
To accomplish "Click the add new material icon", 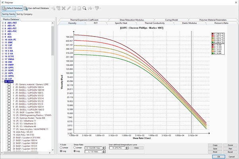I will (53, 8).
